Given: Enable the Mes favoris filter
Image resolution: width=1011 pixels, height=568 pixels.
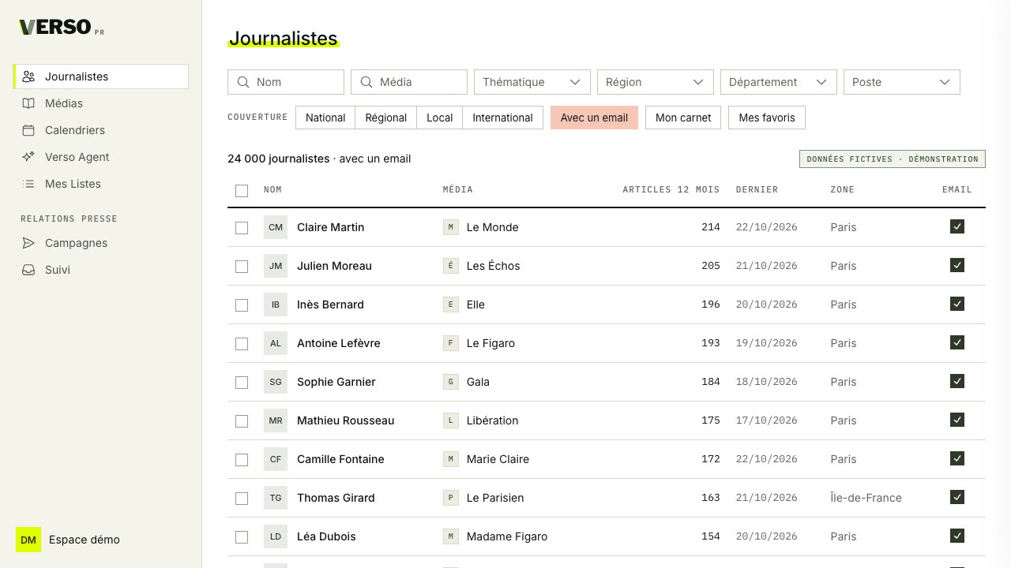Looking at the screenshot, I should tap(767, 118).
